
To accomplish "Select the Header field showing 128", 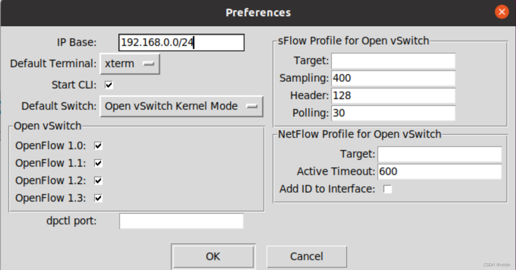I will point(393,96).
